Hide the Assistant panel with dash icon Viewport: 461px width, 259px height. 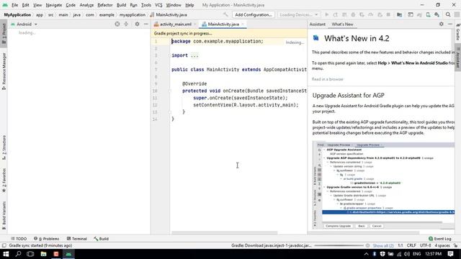[x=450, y=24]
